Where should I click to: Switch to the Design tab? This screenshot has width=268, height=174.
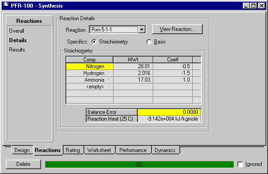coord(22,150)
